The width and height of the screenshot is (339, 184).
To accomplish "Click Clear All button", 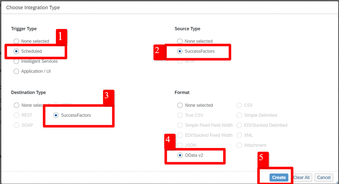I will (x=301, y=177).
